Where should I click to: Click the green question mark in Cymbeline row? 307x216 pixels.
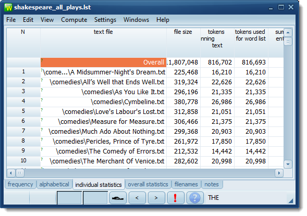[x=42, y=100]
